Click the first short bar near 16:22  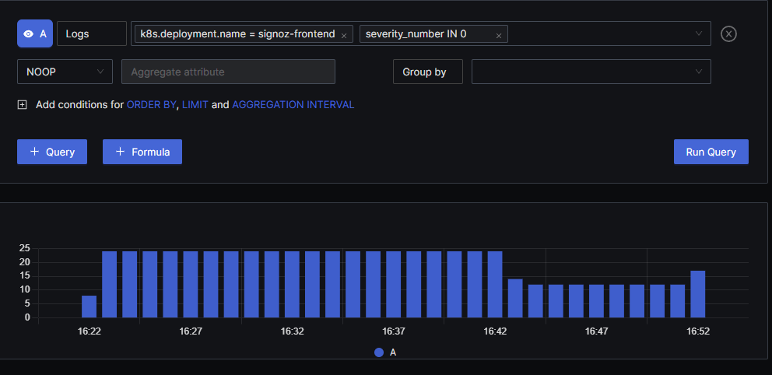click(89, 307)
